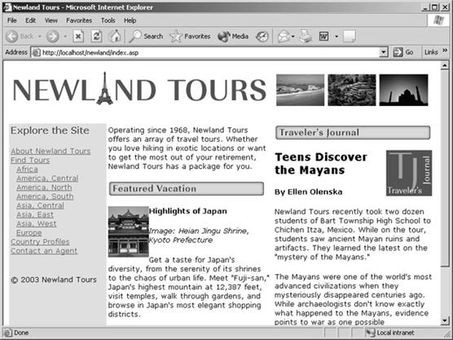Go to the Home page icon
The image size is (453, 340).
click(115, 37)
